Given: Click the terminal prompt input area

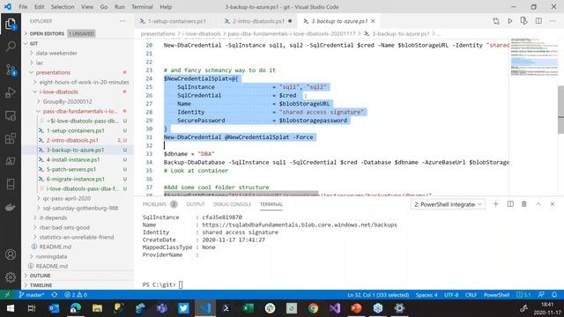Looking at the screenshot, I should pos(181,284).
